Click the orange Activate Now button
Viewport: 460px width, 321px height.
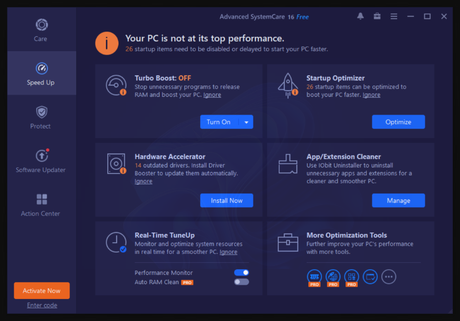tap(42, 291)
